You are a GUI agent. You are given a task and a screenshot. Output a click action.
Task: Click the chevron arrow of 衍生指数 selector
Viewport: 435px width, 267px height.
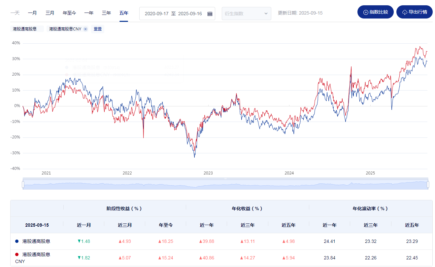coord(266,14)
